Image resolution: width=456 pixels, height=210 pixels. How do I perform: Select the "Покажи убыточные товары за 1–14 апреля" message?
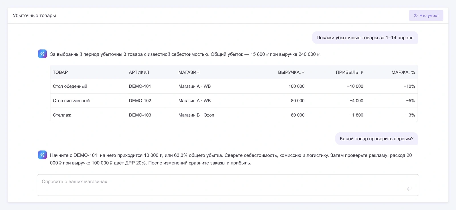[x=365, y=38]
